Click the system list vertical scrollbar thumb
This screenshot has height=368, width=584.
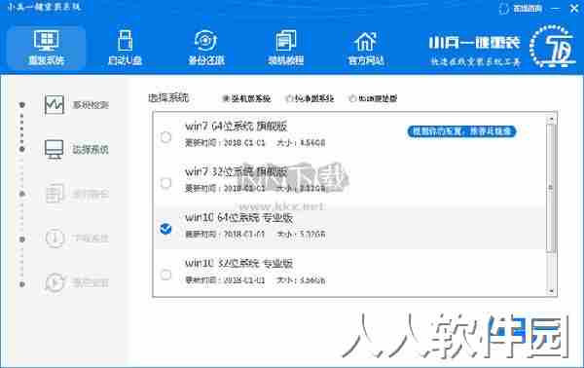point(551,188)
